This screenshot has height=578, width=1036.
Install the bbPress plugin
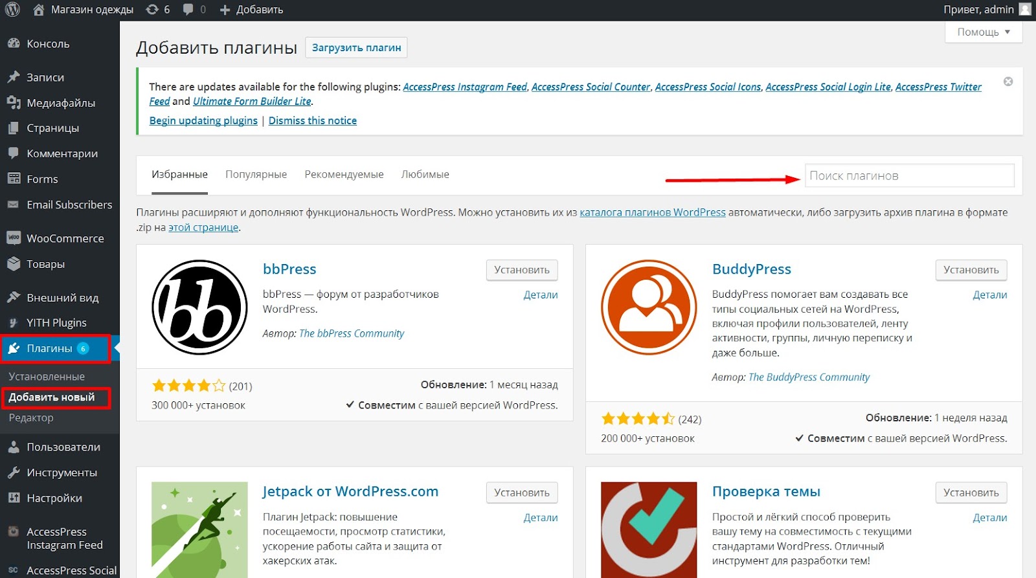522,270
